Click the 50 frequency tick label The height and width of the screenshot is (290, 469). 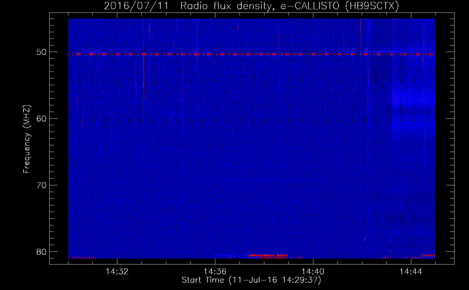41,52
